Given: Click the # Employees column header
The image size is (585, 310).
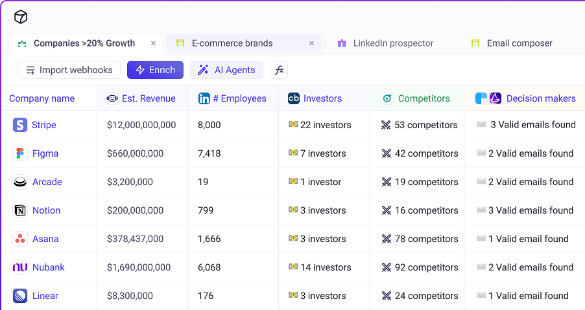Looking at the screenshot, I should [x=233, y=98].
